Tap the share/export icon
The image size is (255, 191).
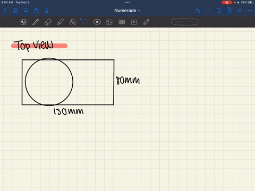coord(36,11)
